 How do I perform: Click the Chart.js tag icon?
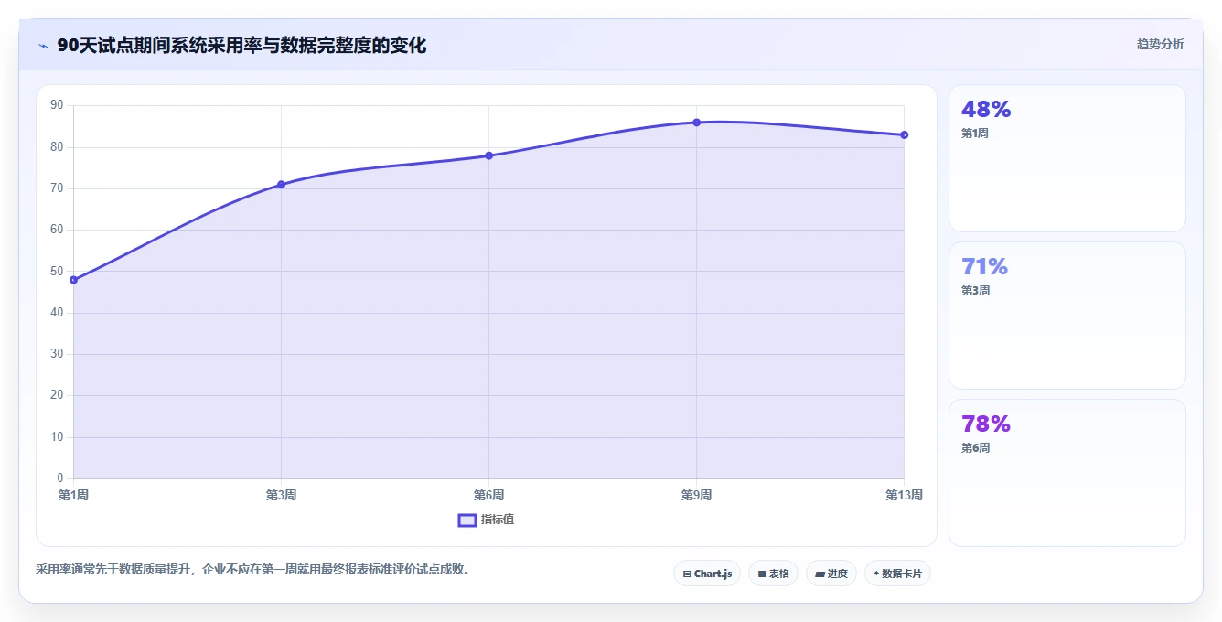click(x=687, y=574)
